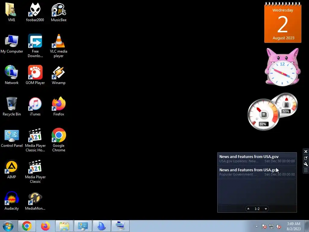
Task: Open Windows Explorer from the taskbar
Action: point(64,226)
